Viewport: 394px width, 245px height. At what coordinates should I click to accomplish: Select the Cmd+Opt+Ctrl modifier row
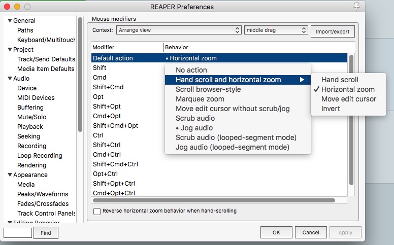pos(114,193)
